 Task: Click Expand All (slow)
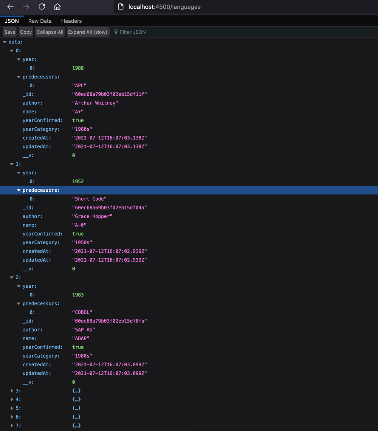(87, 32)
